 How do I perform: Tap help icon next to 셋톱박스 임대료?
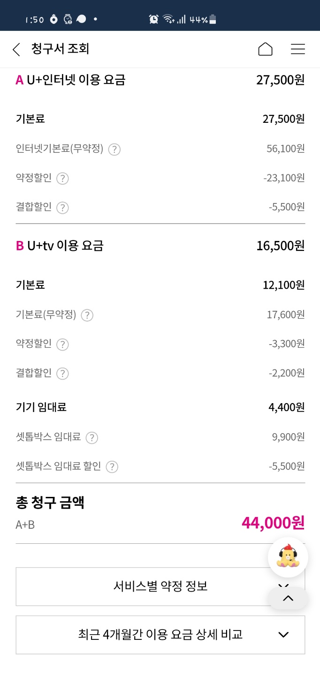point(92,438)
